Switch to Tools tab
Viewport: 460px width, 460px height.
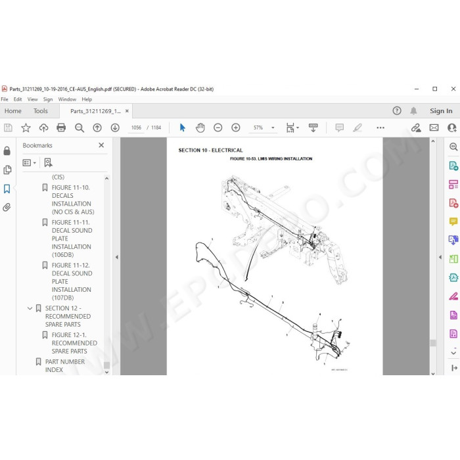tap(41, 111)
